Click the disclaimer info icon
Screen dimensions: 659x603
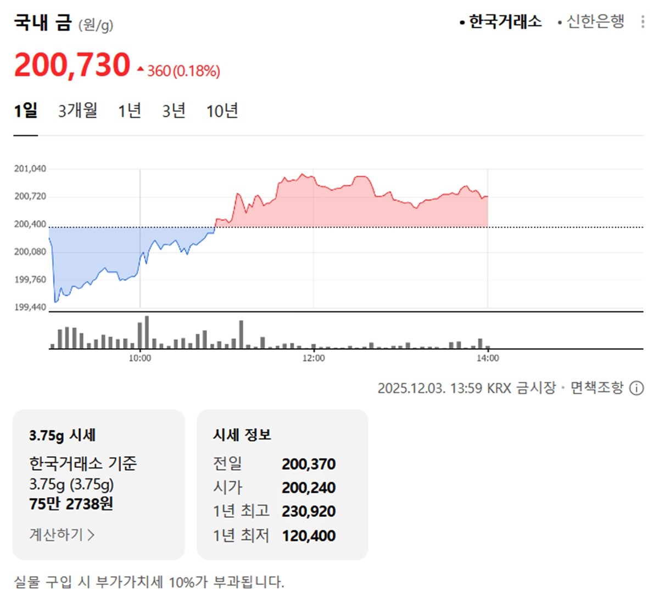pyautogui.click(x=636, y=388)
